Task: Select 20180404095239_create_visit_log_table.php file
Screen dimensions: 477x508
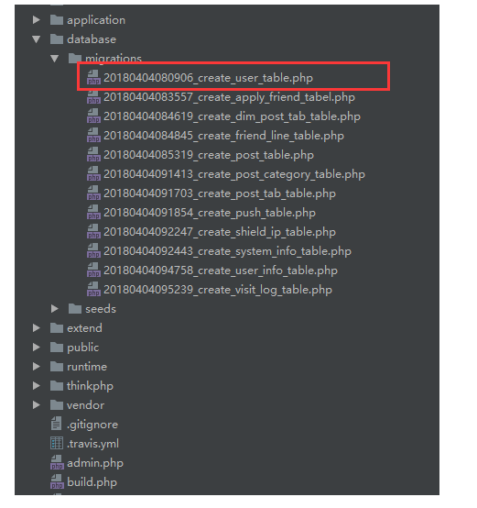Action: pyautogui.click(x=218, y=290)
